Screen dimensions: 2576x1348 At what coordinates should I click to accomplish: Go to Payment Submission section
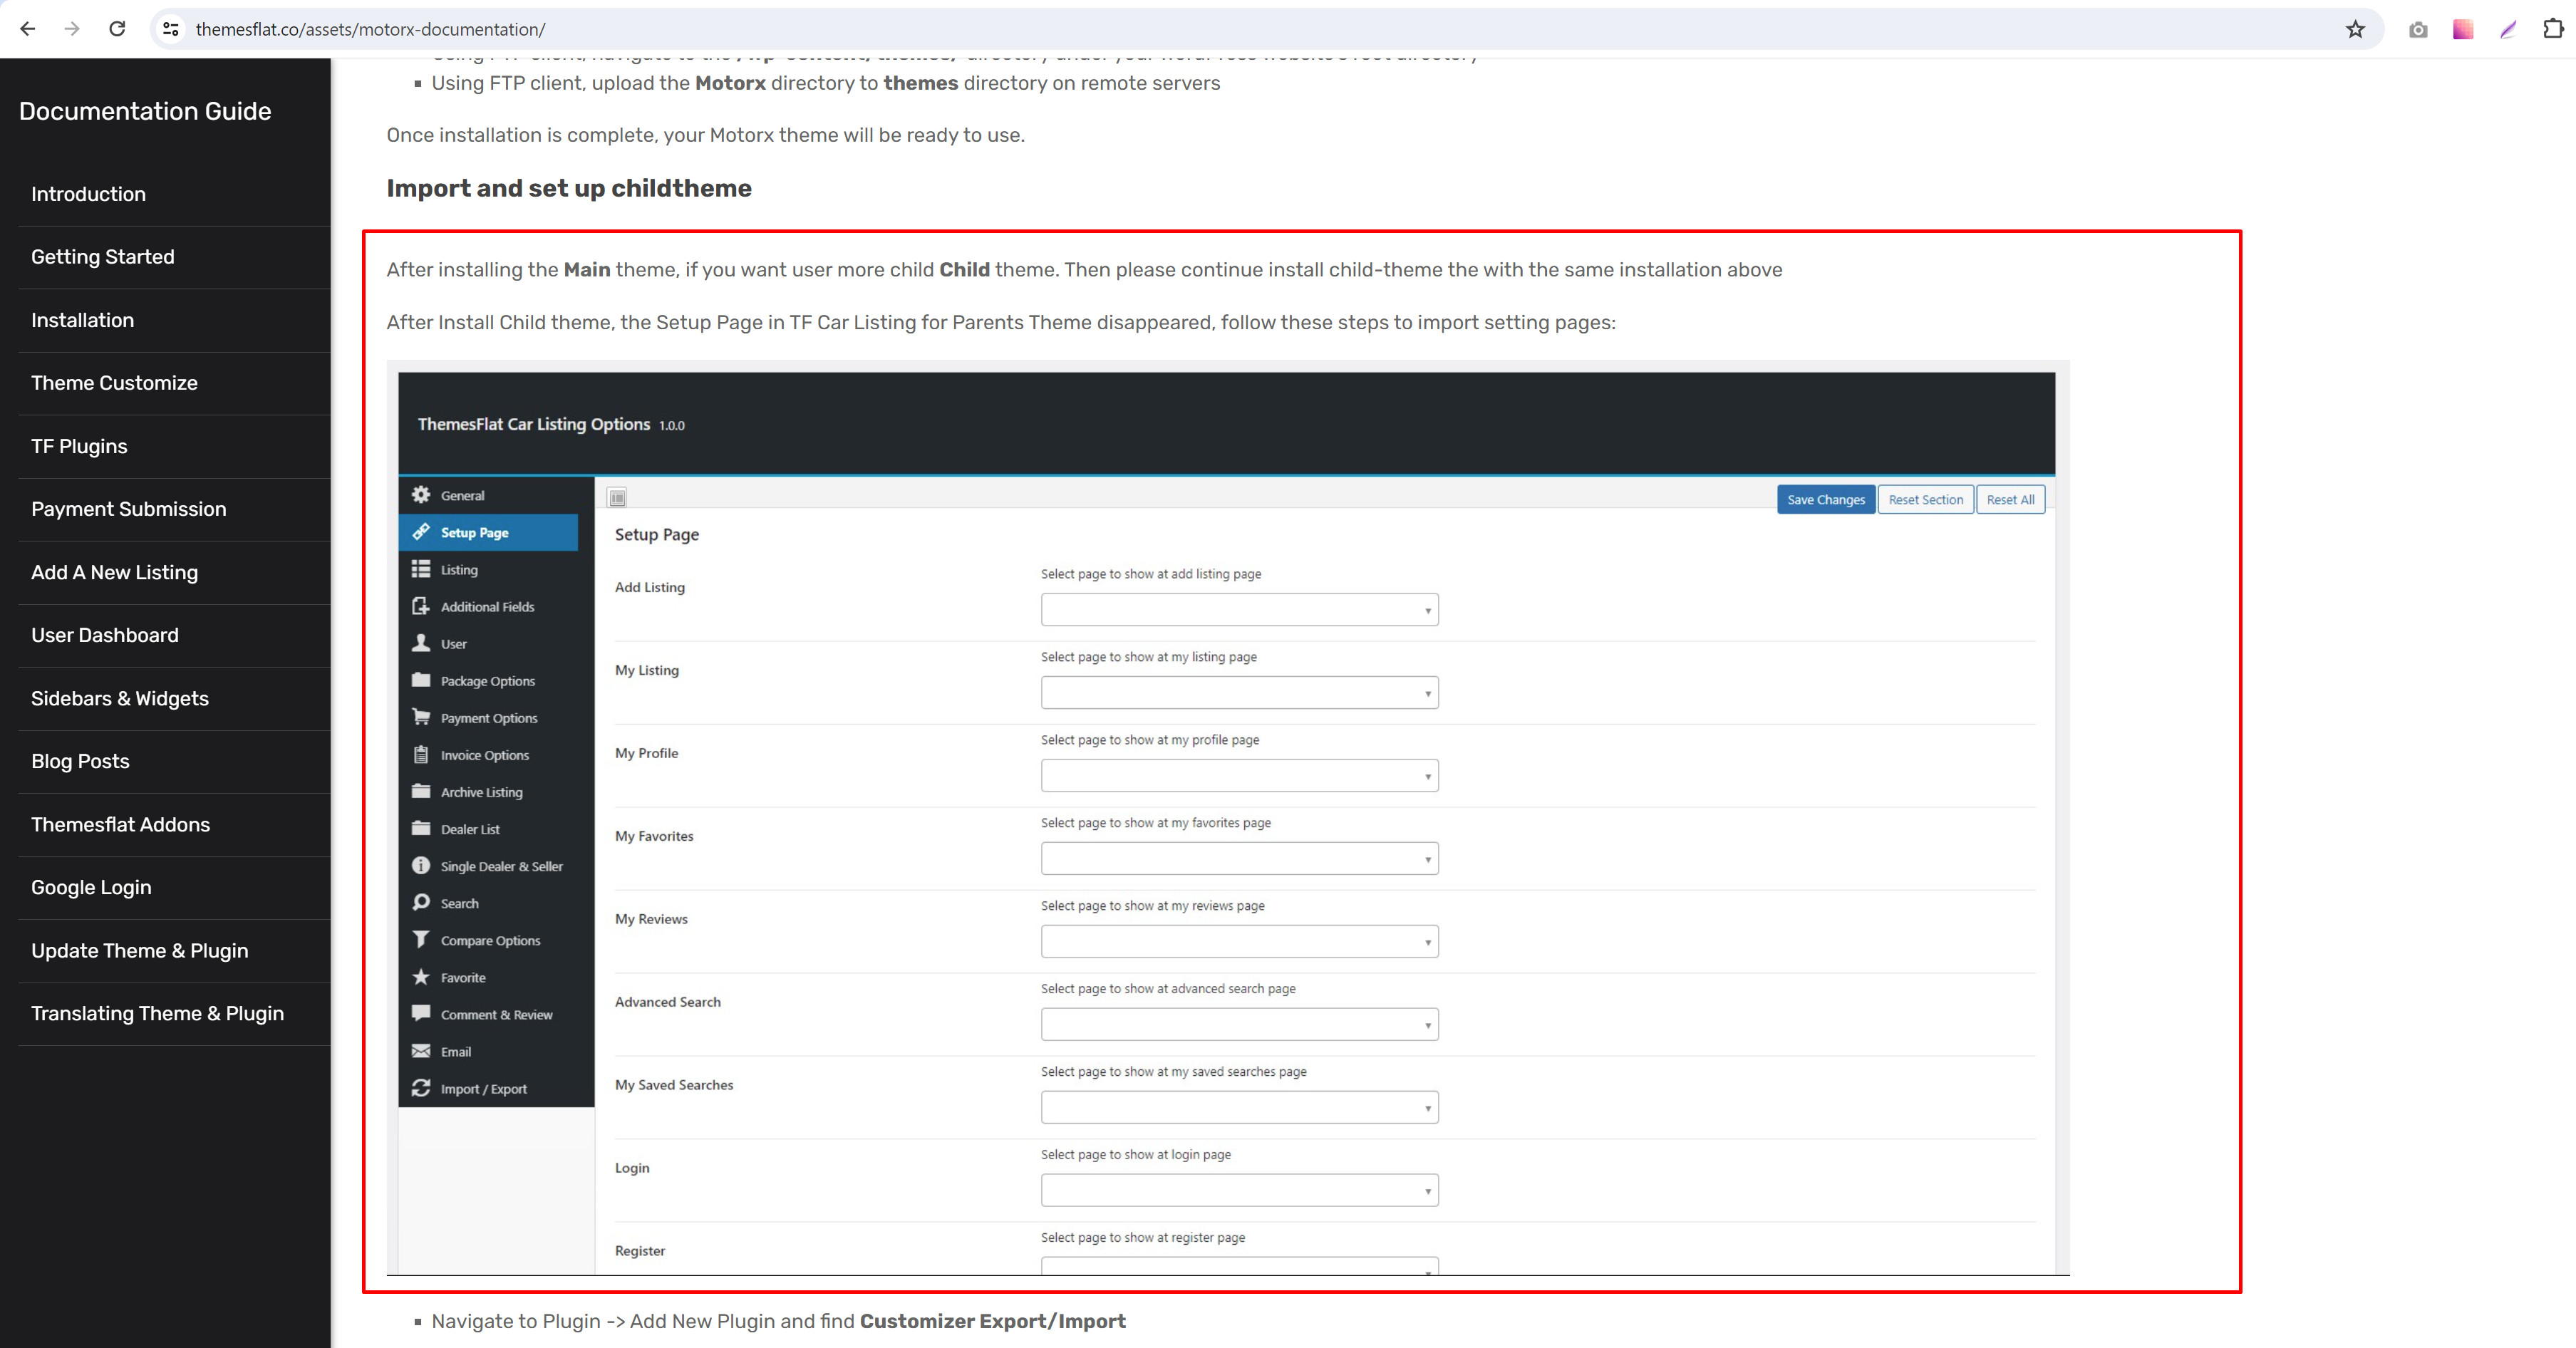pos(128,509)
